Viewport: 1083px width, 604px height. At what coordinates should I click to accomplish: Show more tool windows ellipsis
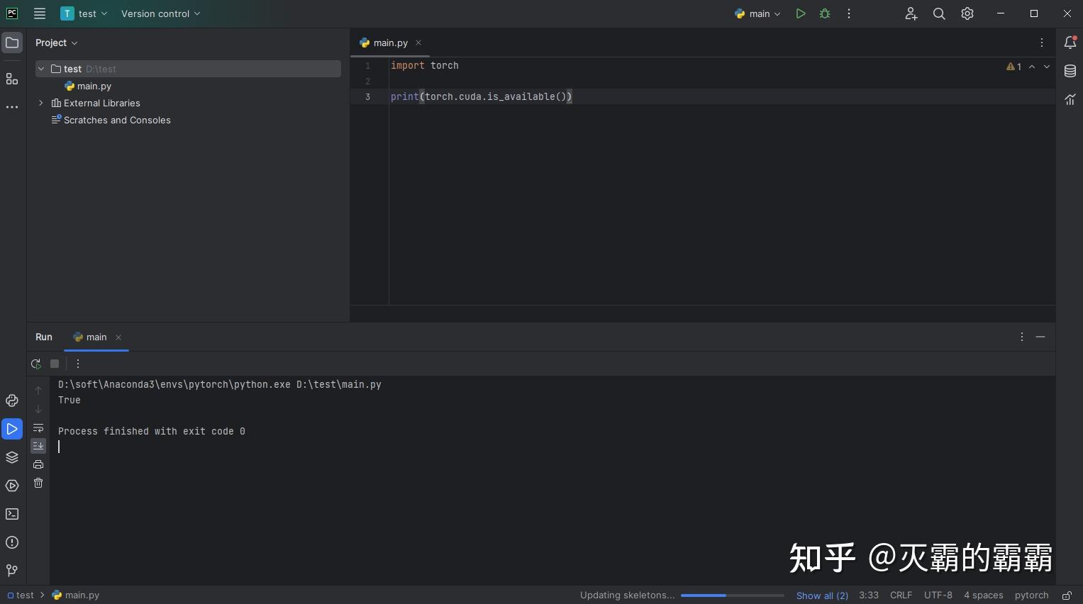(12, 107)
